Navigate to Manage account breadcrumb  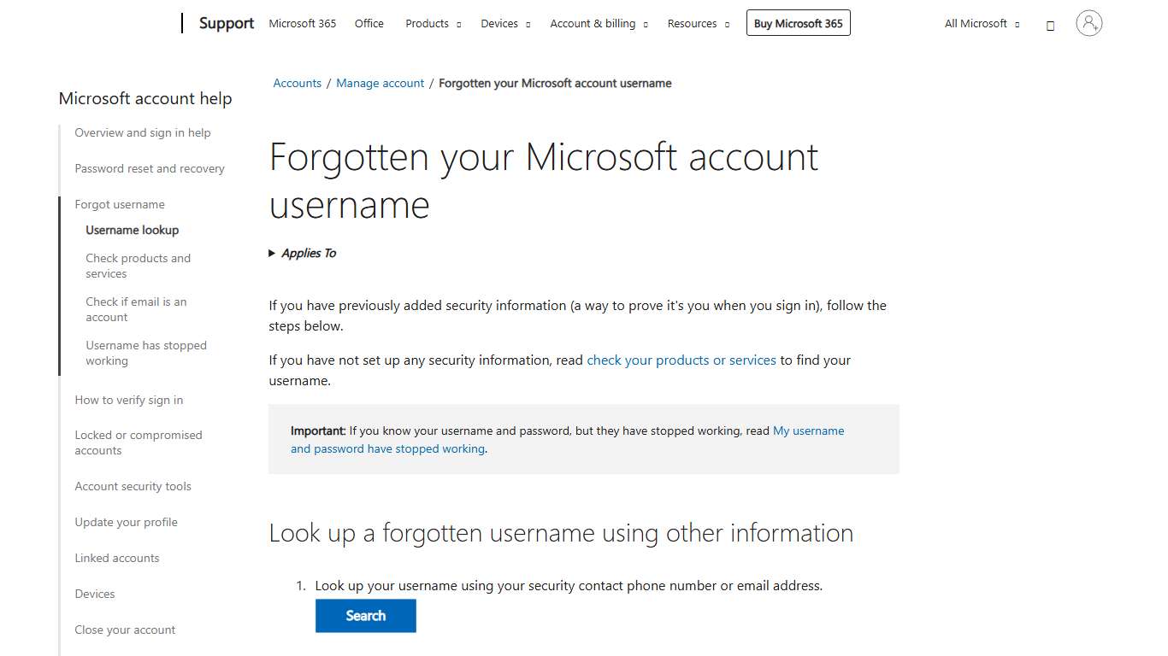click(380, 83)
